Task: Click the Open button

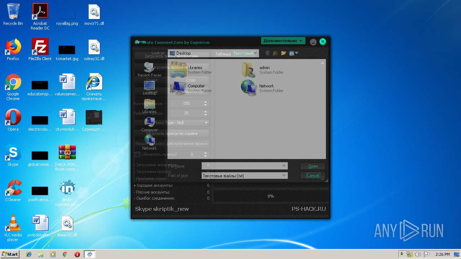Action: [x=313, y=166]
